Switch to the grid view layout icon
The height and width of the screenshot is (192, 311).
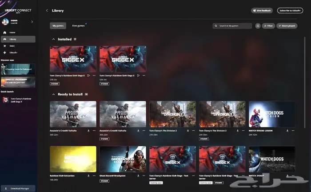[258, 26]
